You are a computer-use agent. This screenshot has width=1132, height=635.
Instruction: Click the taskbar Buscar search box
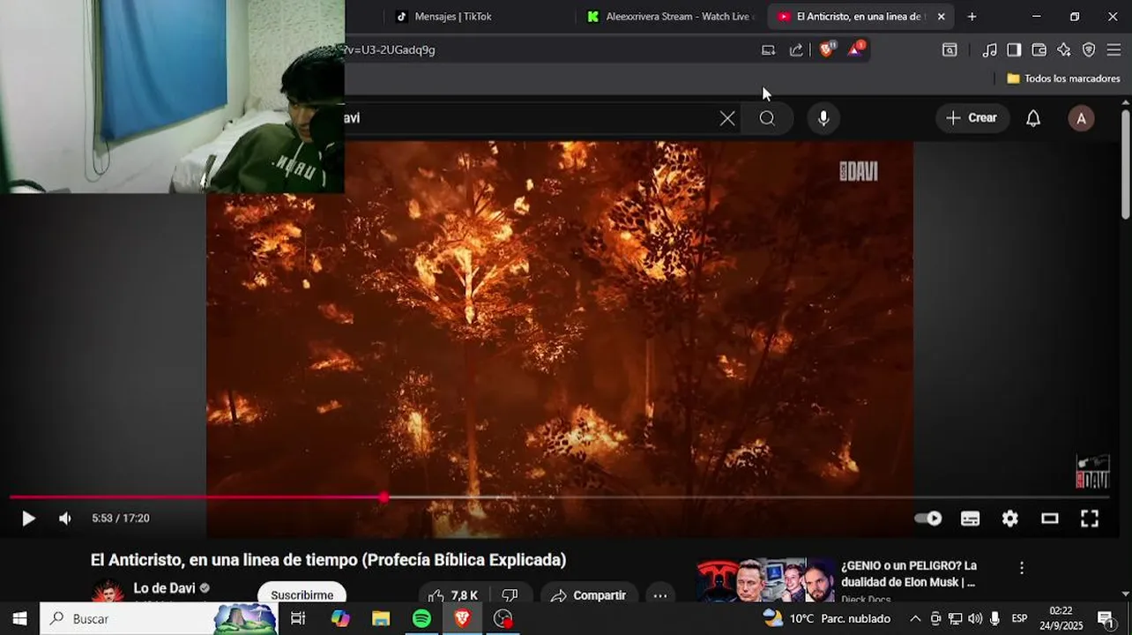tap(159, 618)
